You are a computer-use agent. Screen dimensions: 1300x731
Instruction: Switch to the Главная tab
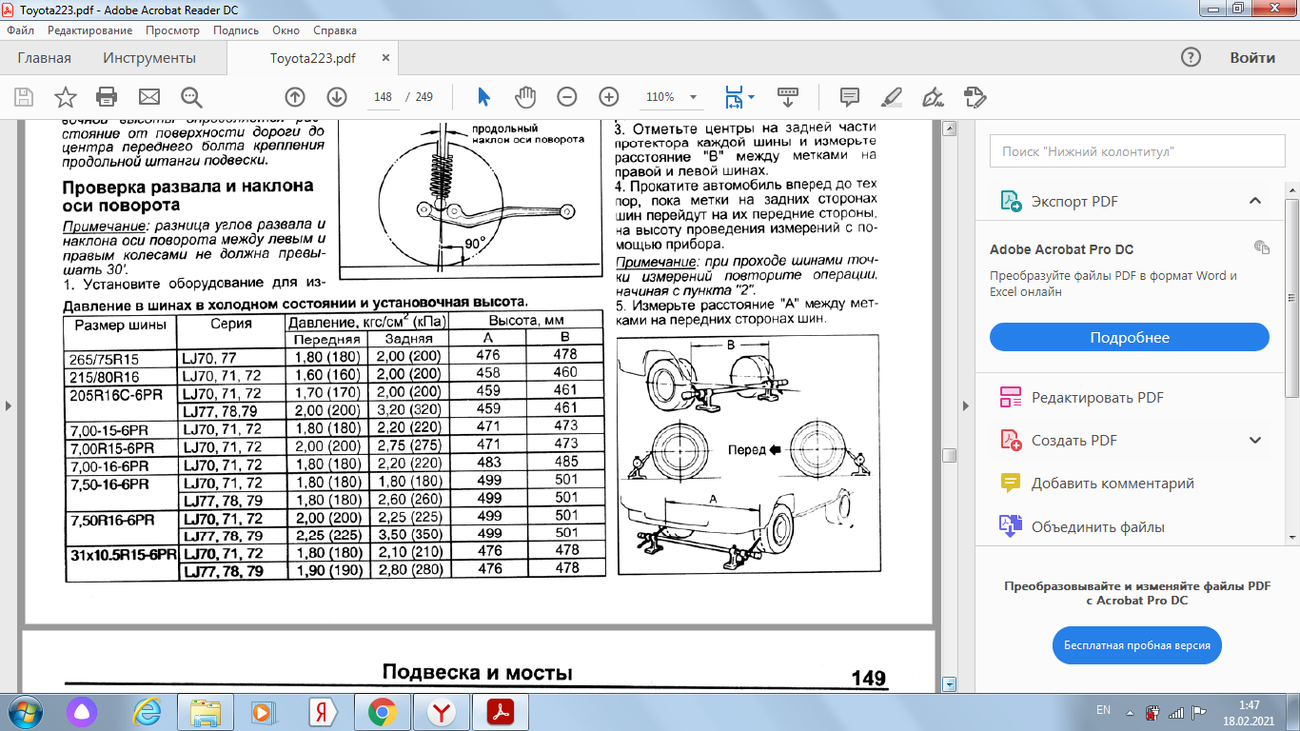point(45,58)
